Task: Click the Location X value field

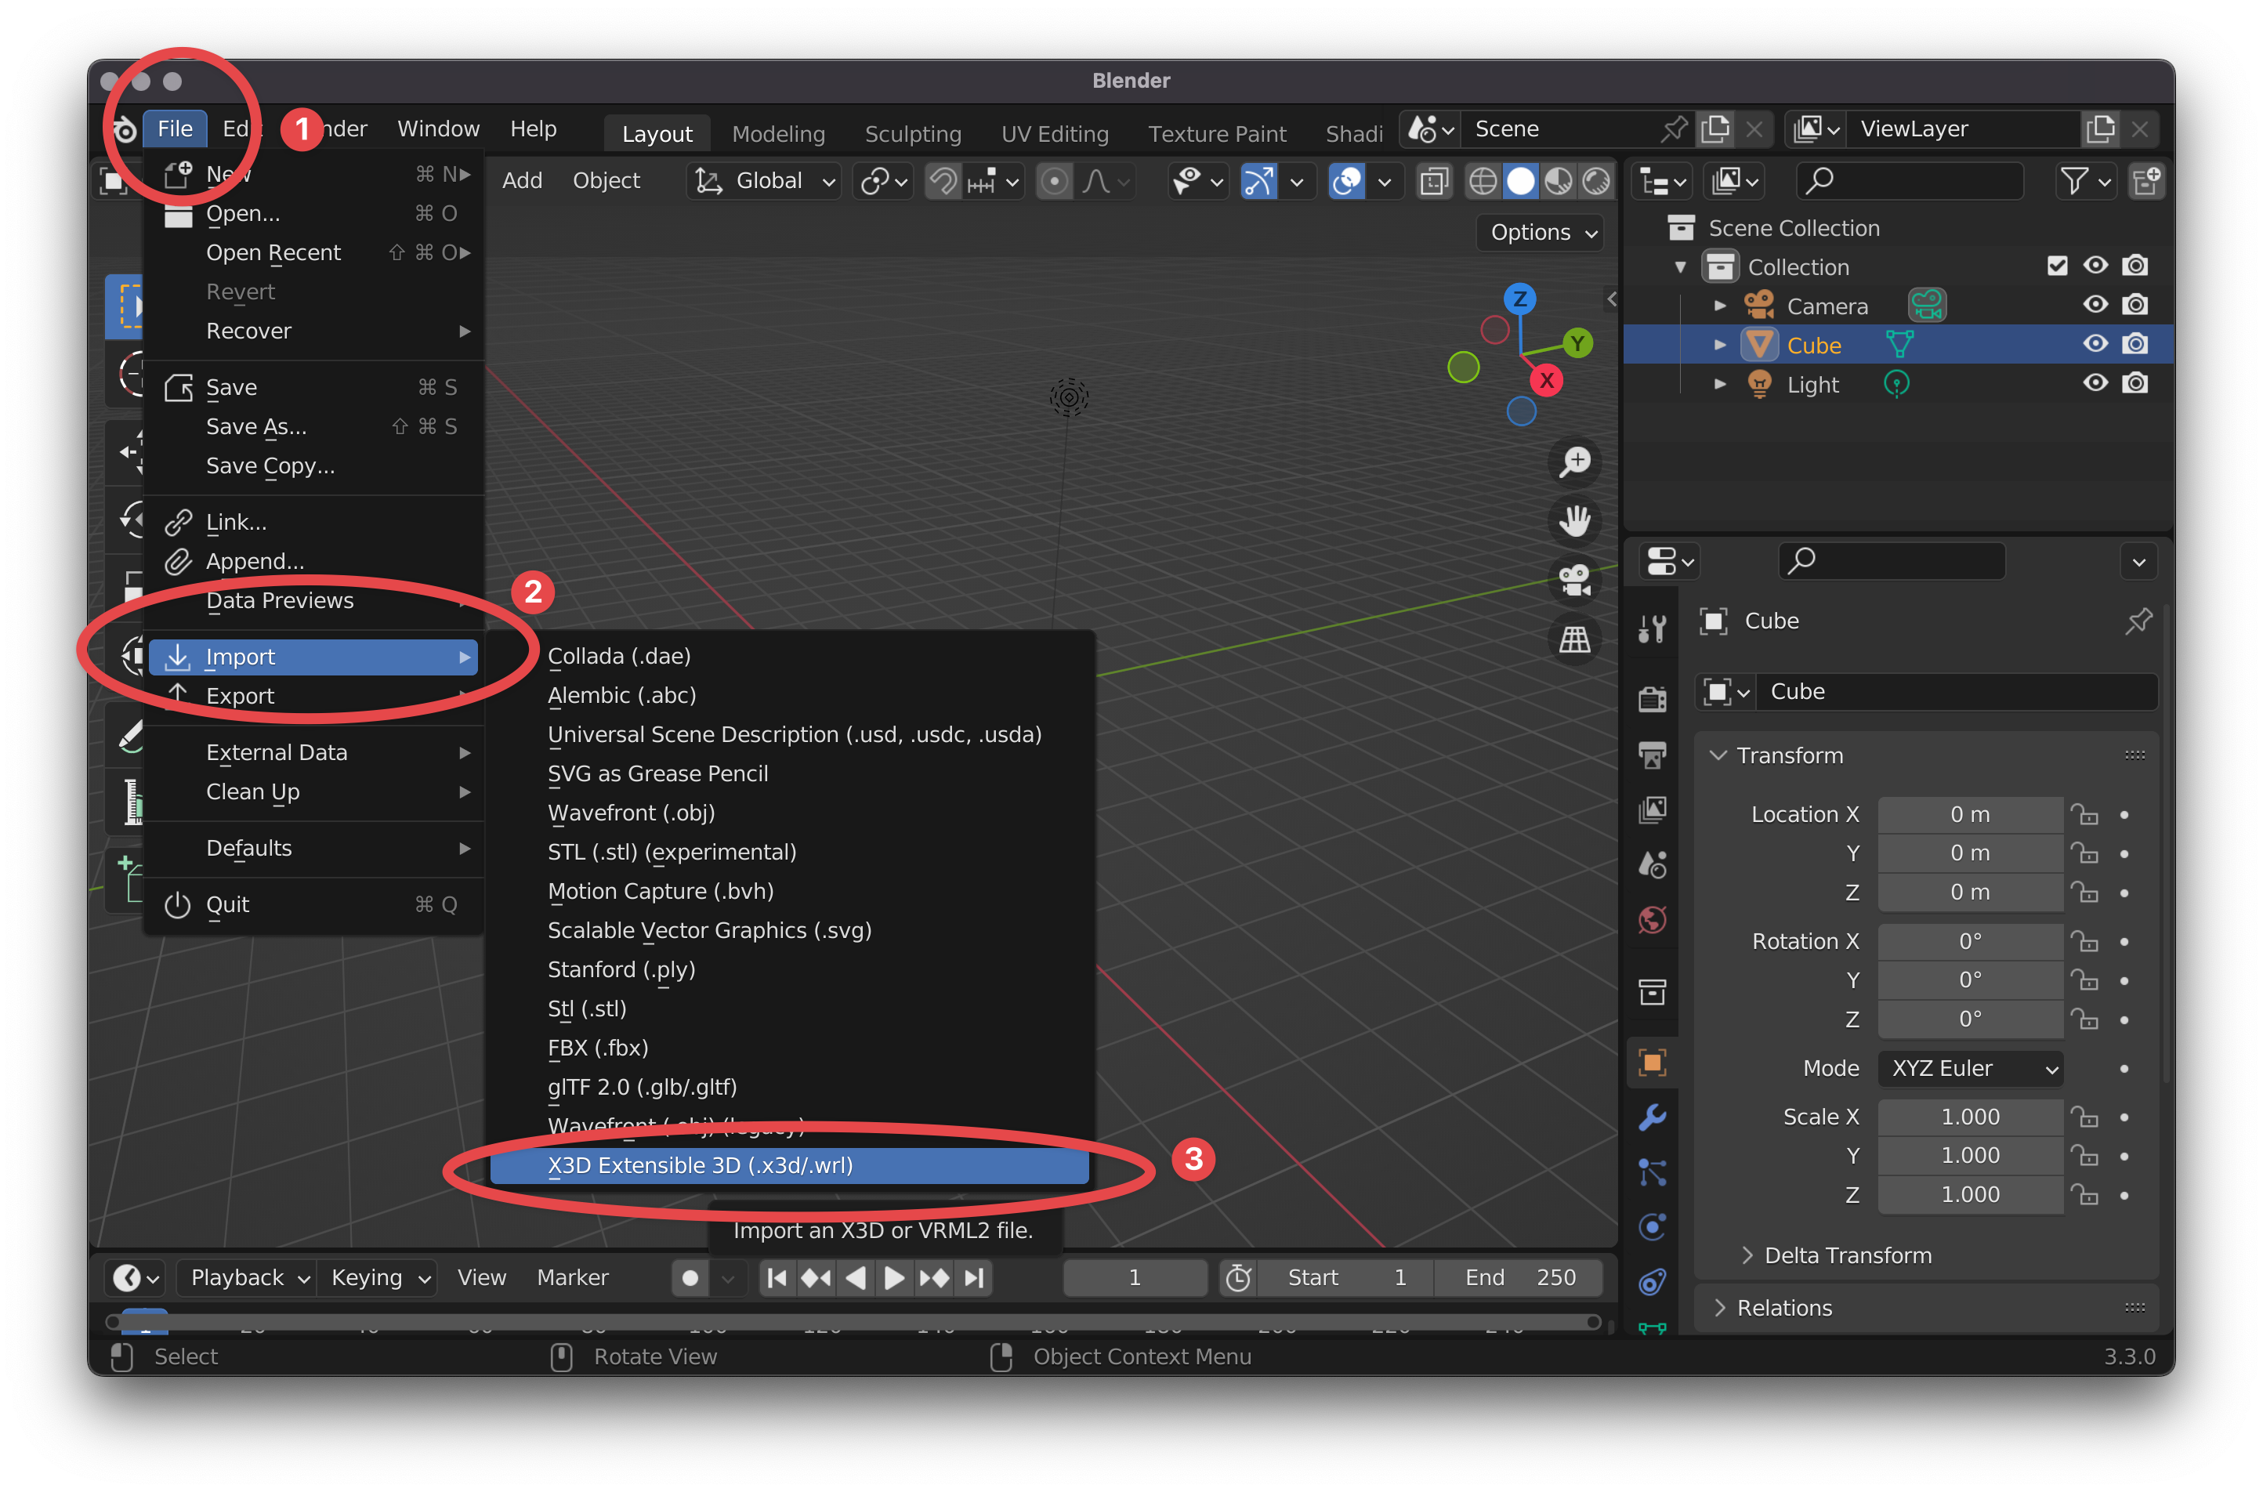Action: [1969, 814]
